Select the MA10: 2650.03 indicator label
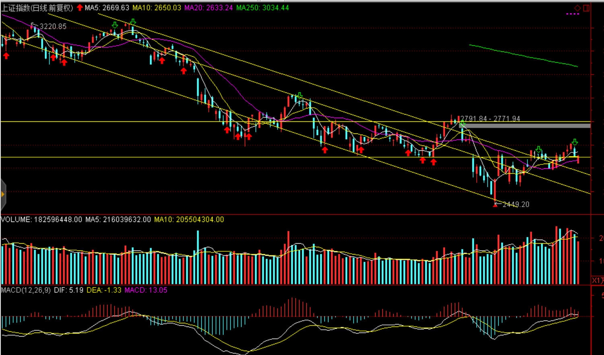 tap(157, 8)
